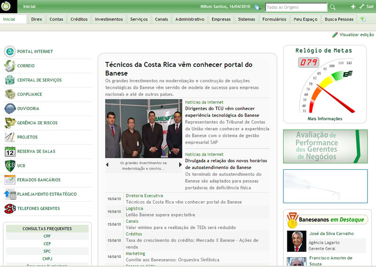Click the Planejamento Estratégico calculator icon
Screen dimensions: 376x267
pyautogui.click(x=10, y=194)
